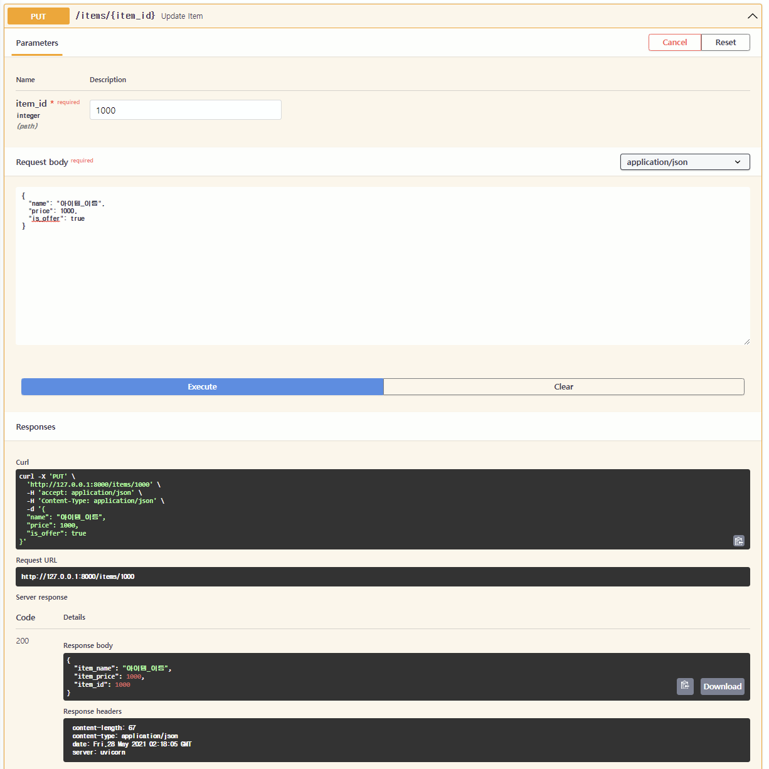Click the /items/{item_id} path text
Viewport: 769px width, 769px height.
coord(115,16)
